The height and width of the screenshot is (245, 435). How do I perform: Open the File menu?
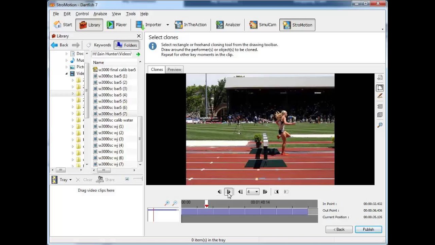[56, 14]
